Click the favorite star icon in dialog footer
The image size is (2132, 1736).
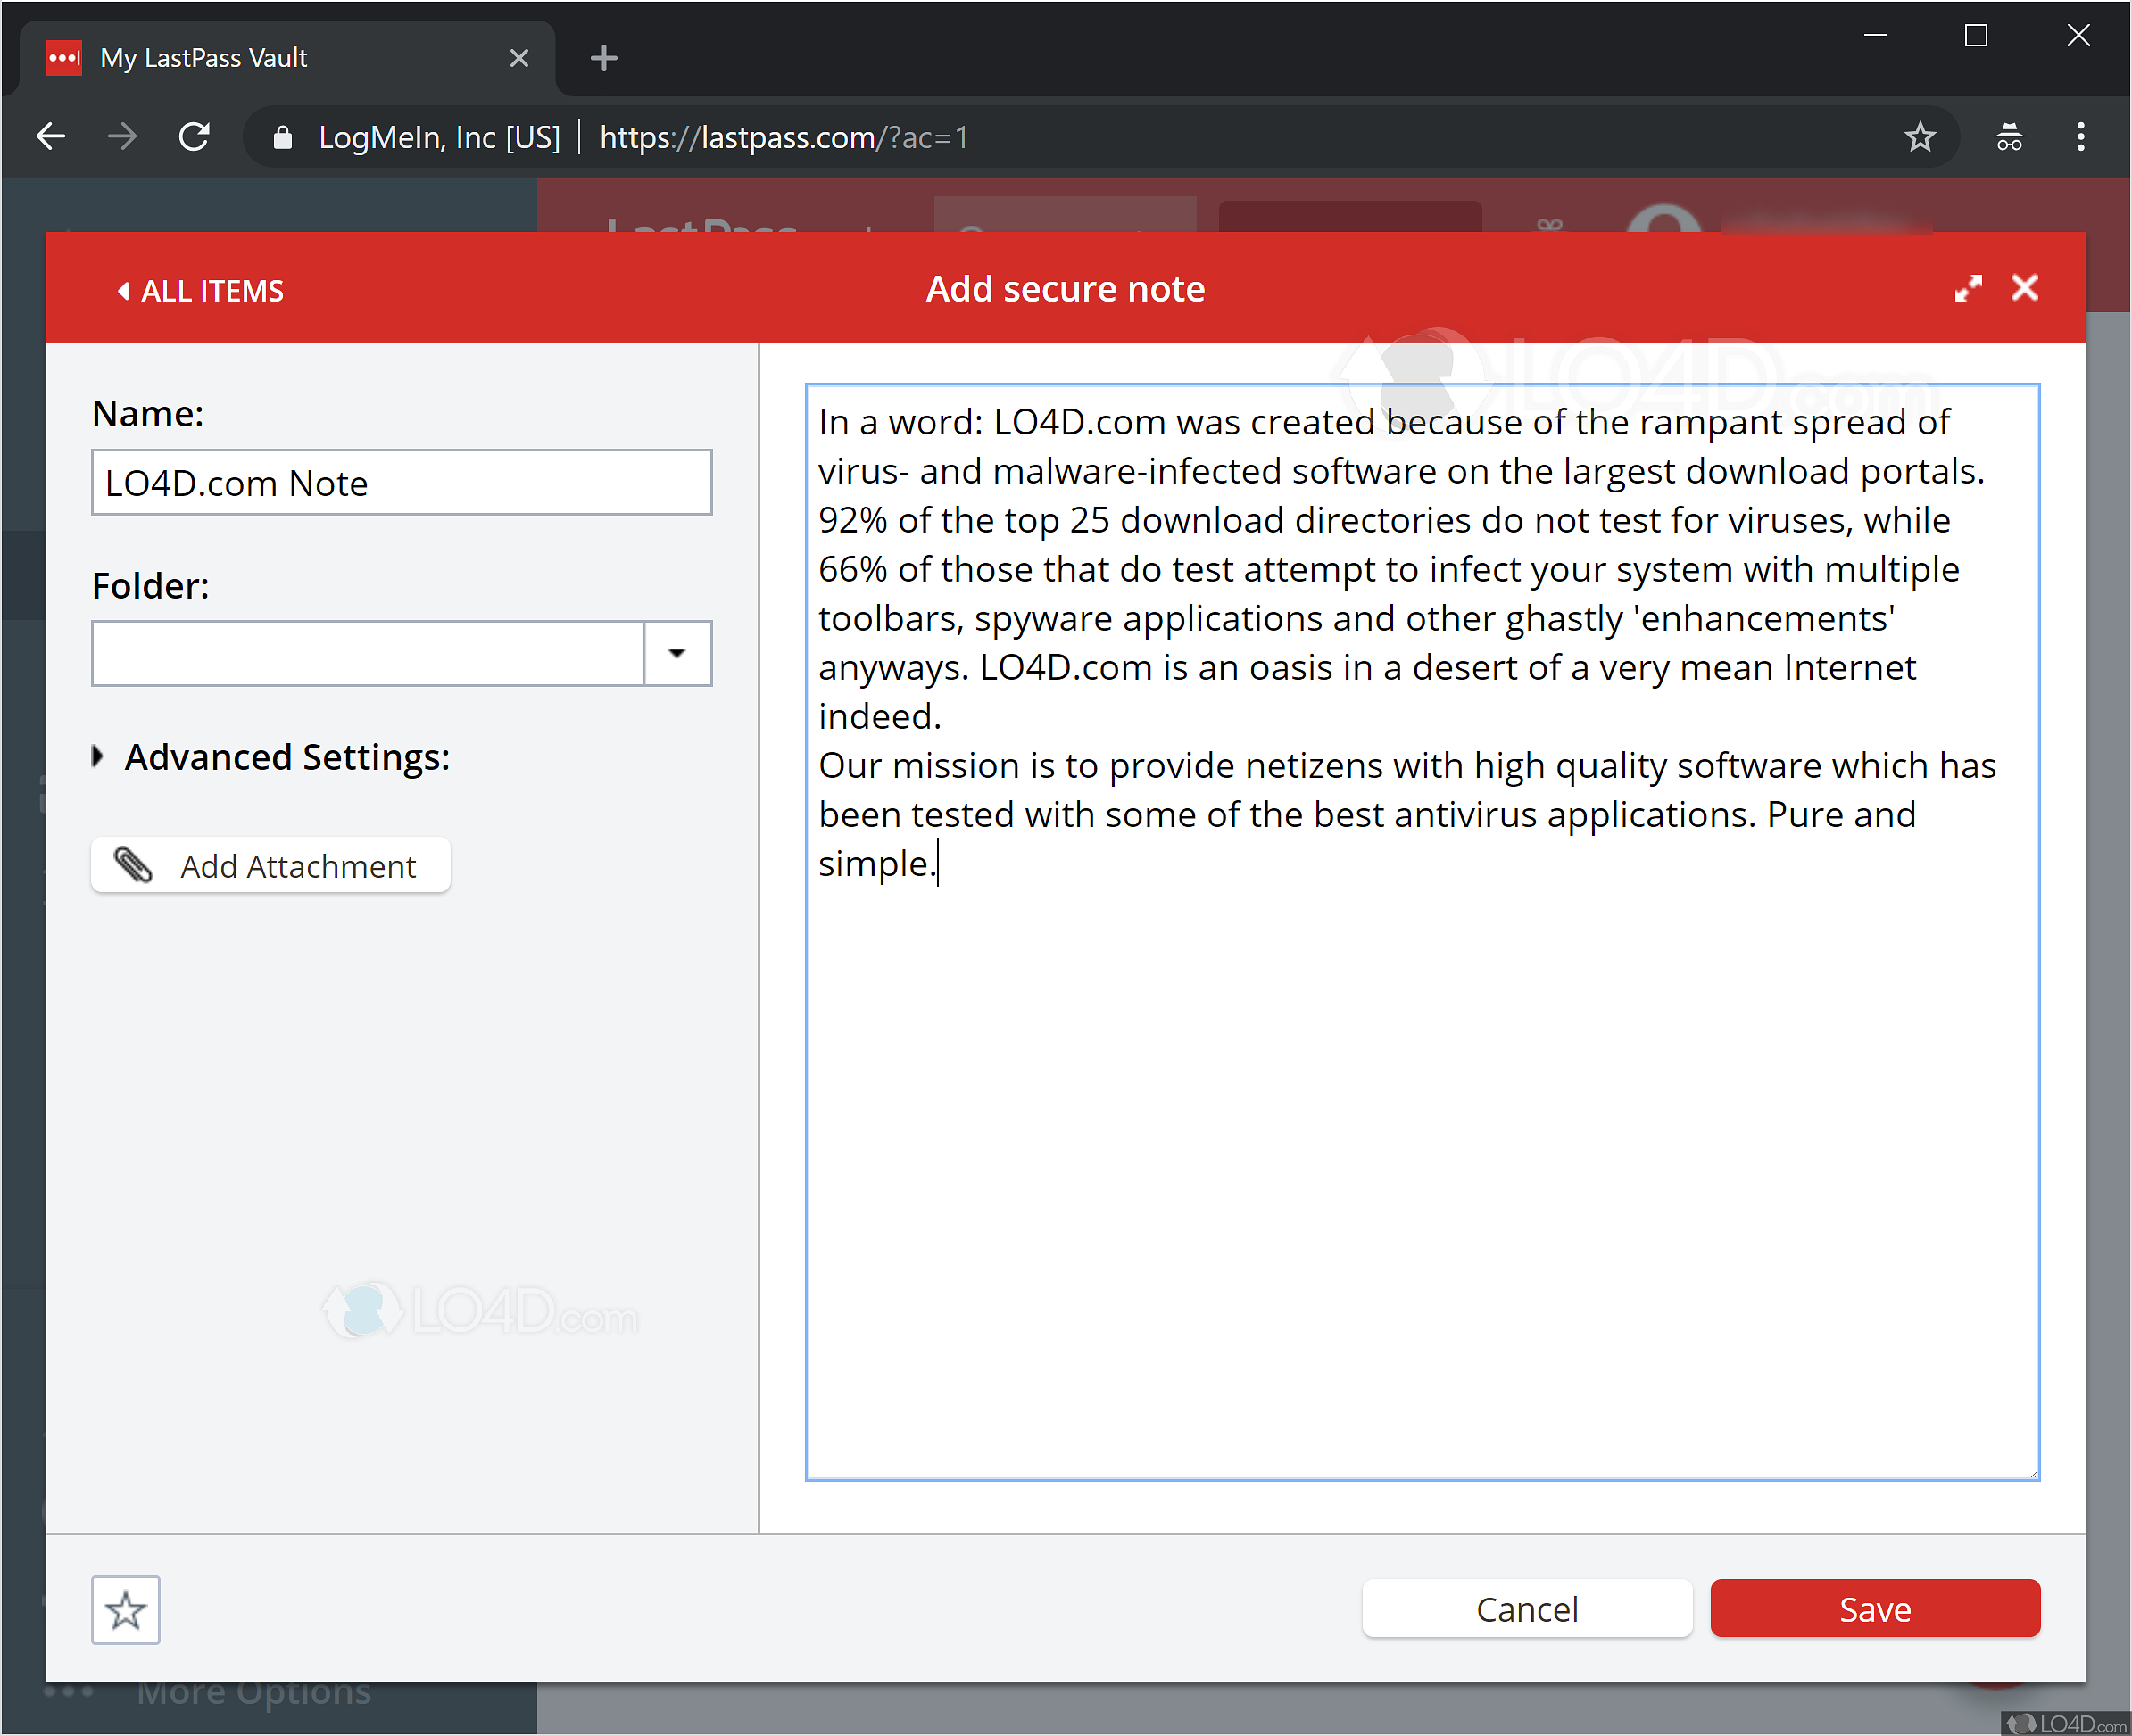125,1609
